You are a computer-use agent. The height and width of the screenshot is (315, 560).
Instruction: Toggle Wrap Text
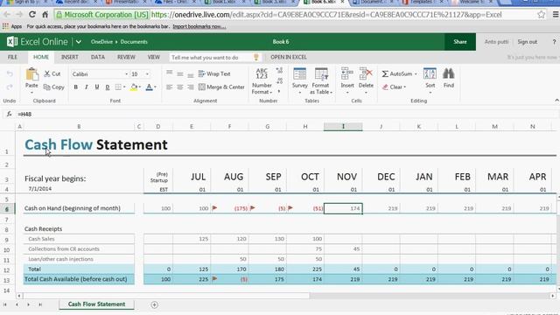214,73
